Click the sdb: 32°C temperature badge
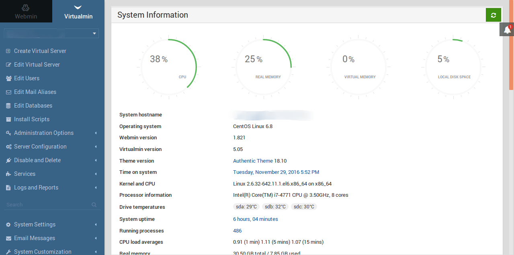Viewport: 514px width, 255px height. [275, 207]
